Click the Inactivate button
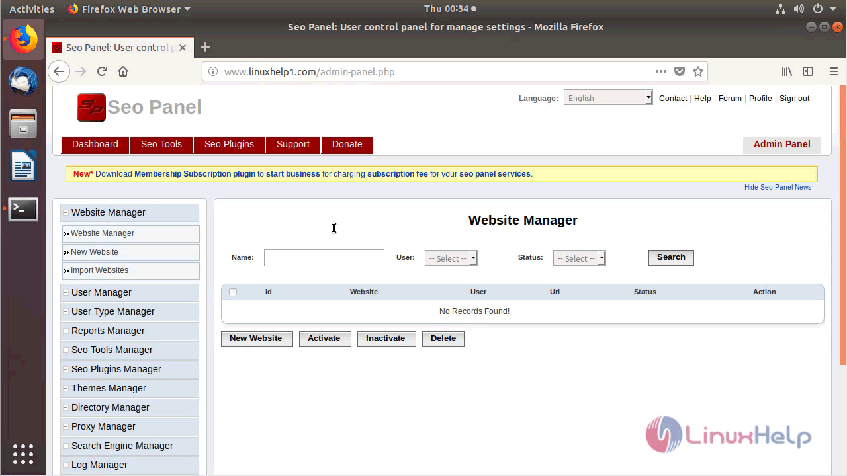The image size is (847, 476). tap(386, 338)
